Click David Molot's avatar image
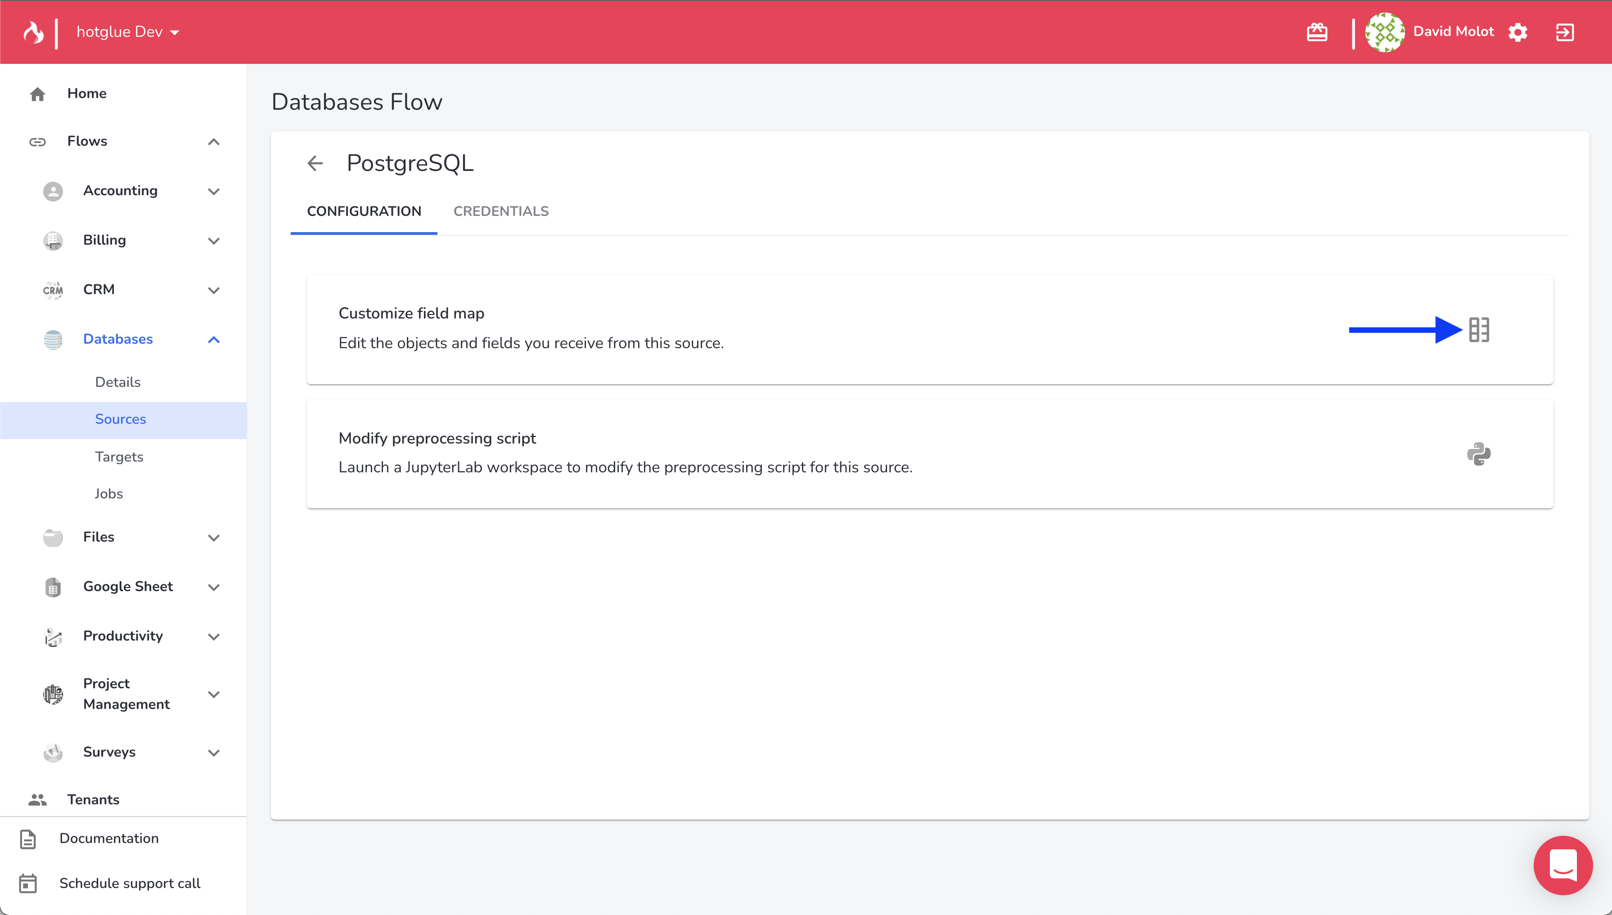Viewport: 1612px width, 915px height. tap(1384, 32)
